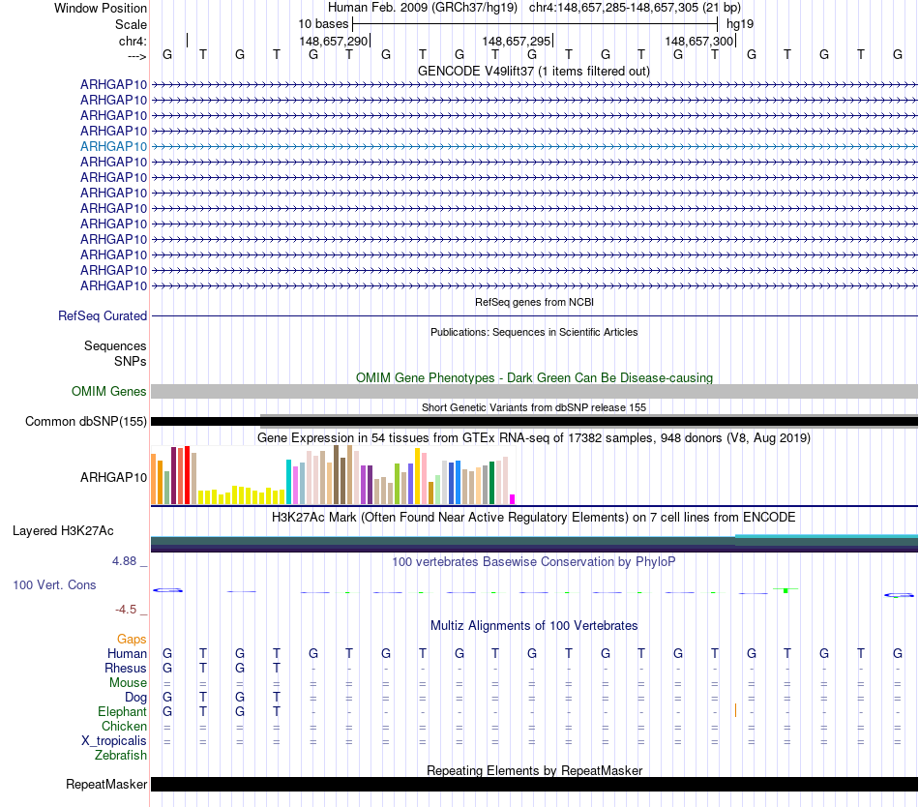Image resolution: width=919 pixels, height=807 pixels.
Task: Click the H3K27Ac layered signal band
Action: tap(535, 543)
